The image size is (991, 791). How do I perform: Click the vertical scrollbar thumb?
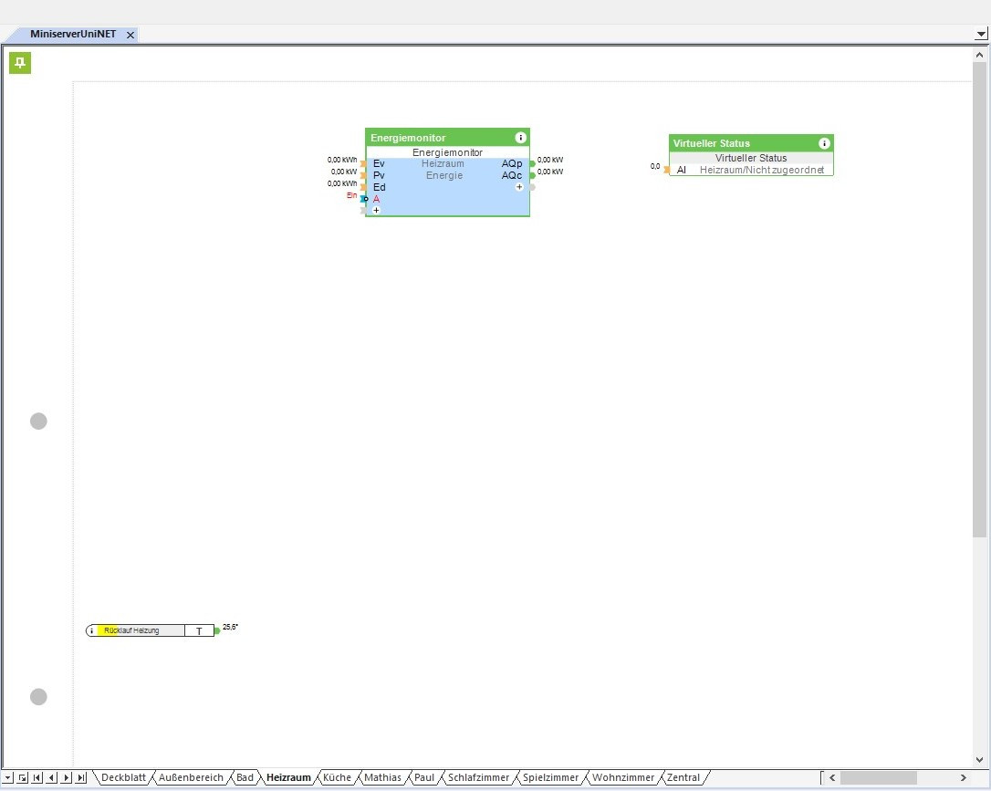pos(980,300)
